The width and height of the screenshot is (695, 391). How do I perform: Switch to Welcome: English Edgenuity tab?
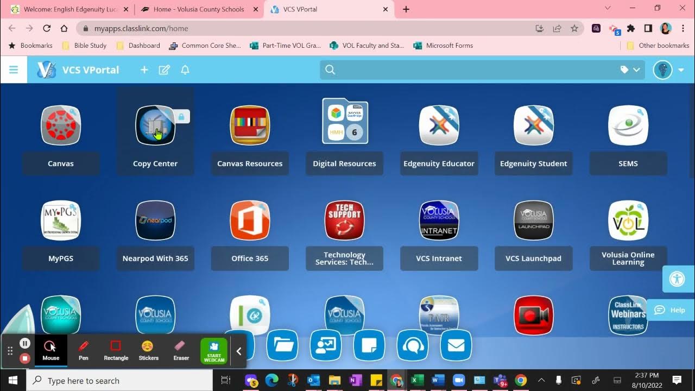pyautogui.click(x=71, y=9)
